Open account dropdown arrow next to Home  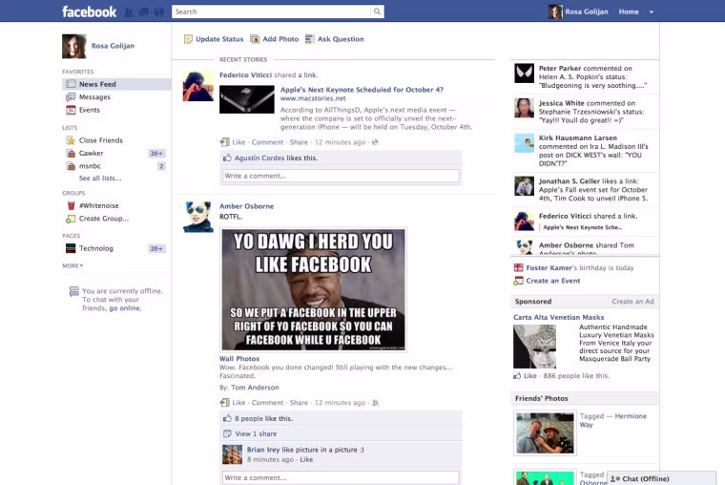(651, 12)
